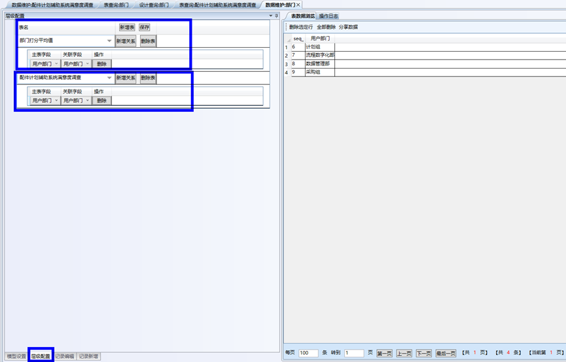Viewport: 566px width, 362px height.
Task: Open the 操作日志 tab
Action: (x=328, y=16)
